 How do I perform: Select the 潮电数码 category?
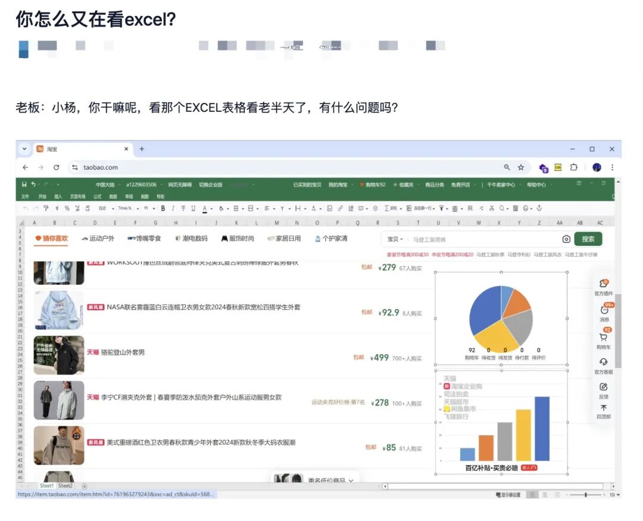tap(192, 238)
